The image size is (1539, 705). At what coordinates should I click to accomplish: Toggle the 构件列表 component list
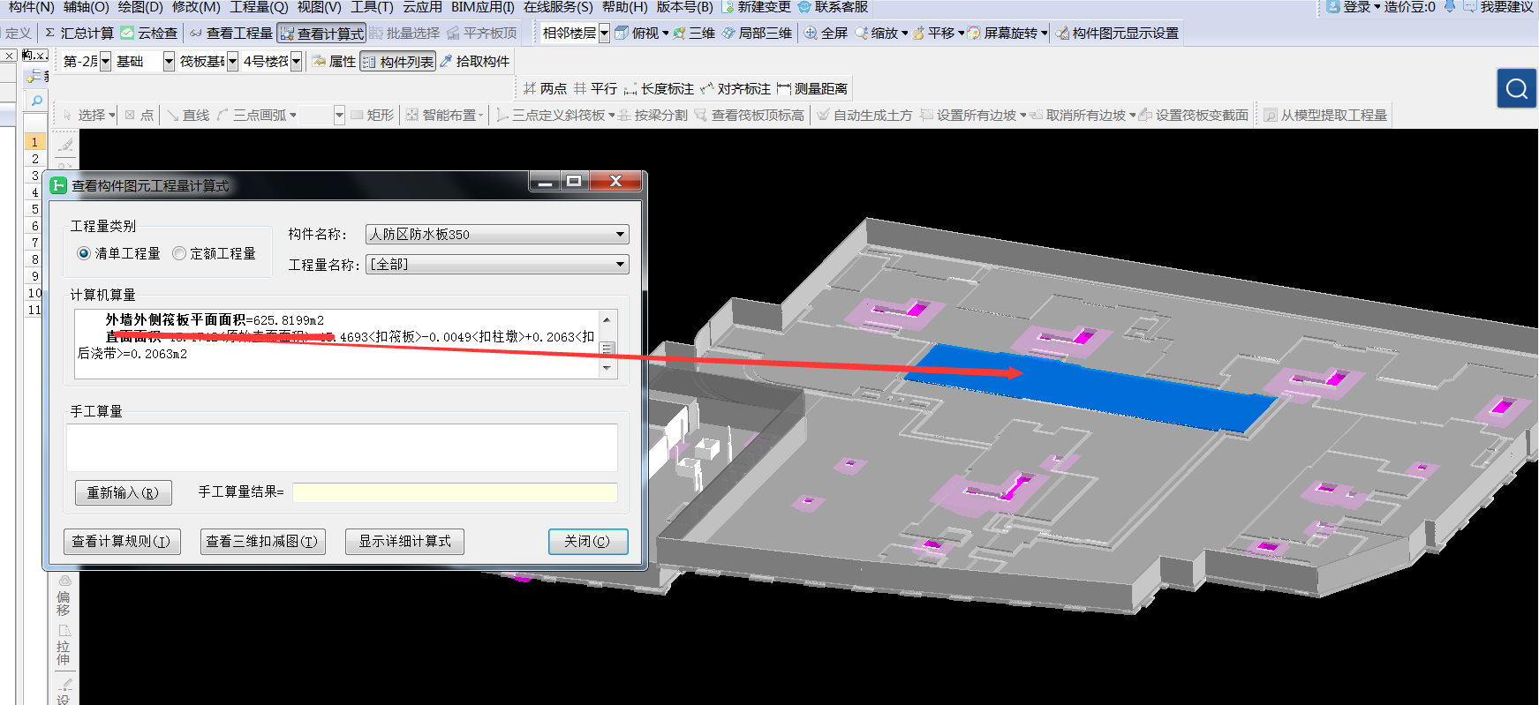397,61
